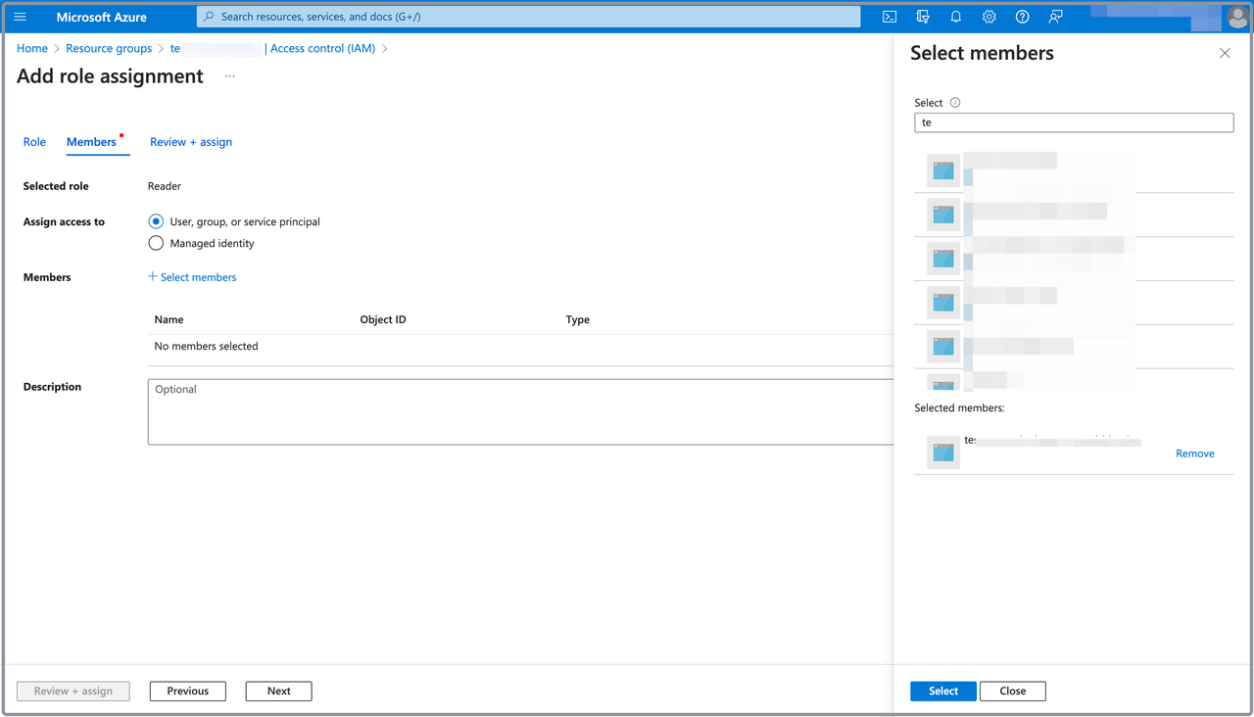
Task: Open portal settings gear
Action: 989,17
